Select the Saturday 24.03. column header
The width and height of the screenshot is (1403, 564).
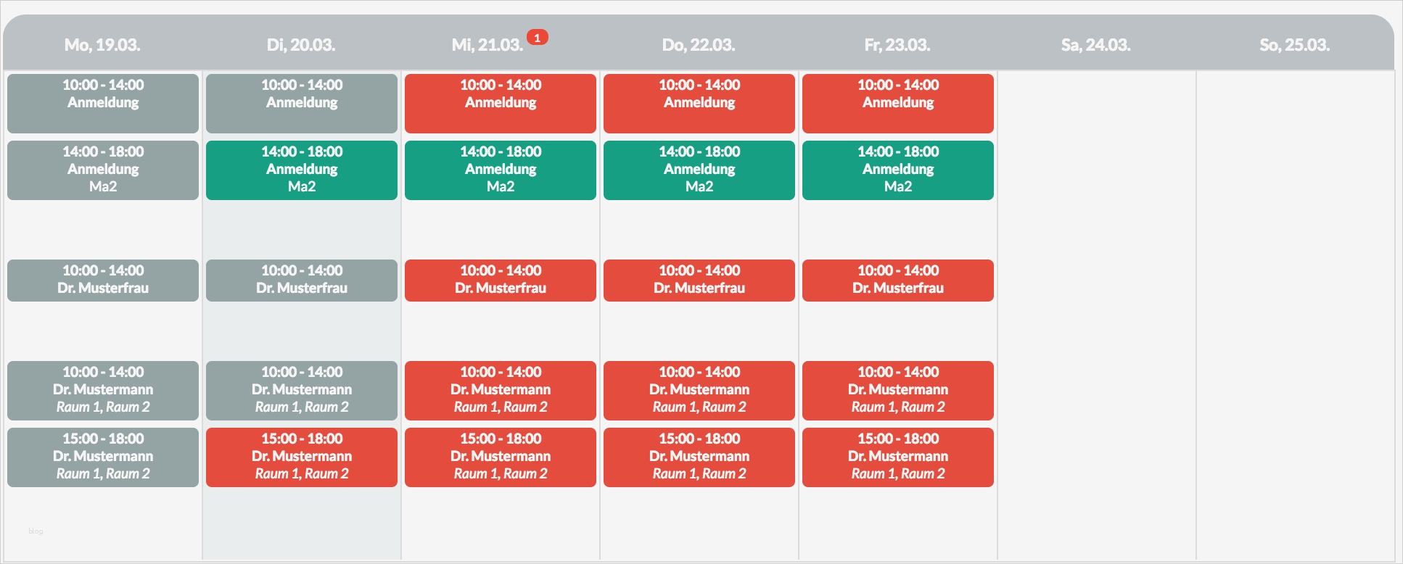click(1095, 45)
